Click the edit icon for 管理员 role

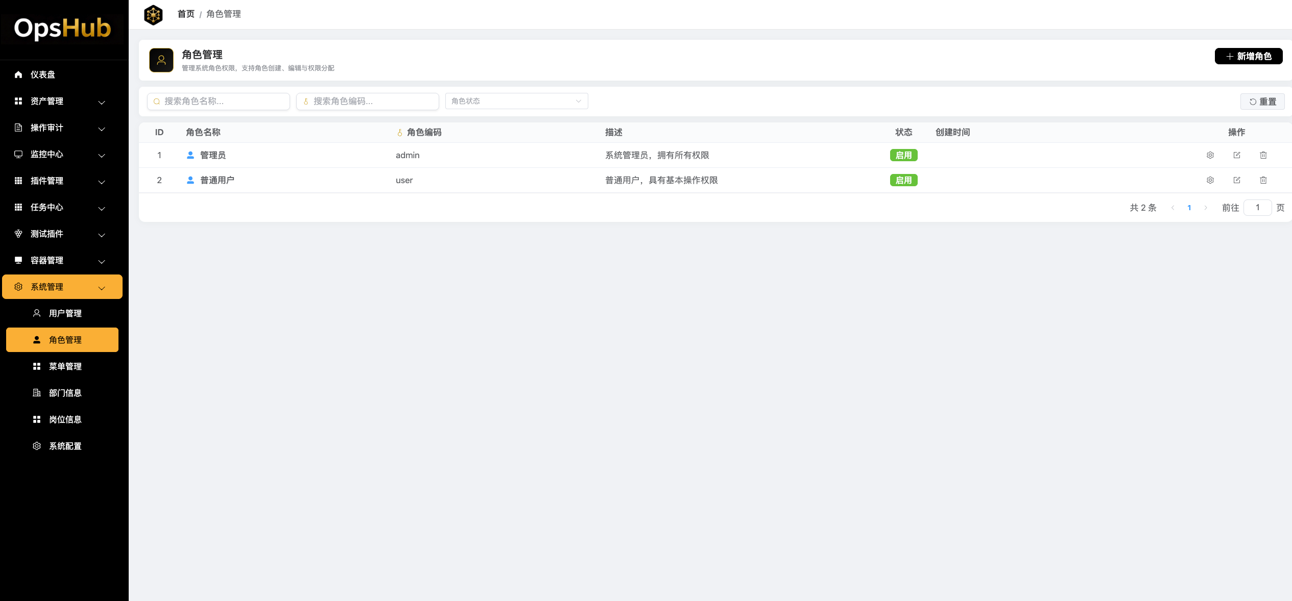pyautogui.click(x=1236, y=155)
